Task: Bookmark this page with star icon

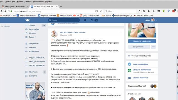Action: click(139, 11)
